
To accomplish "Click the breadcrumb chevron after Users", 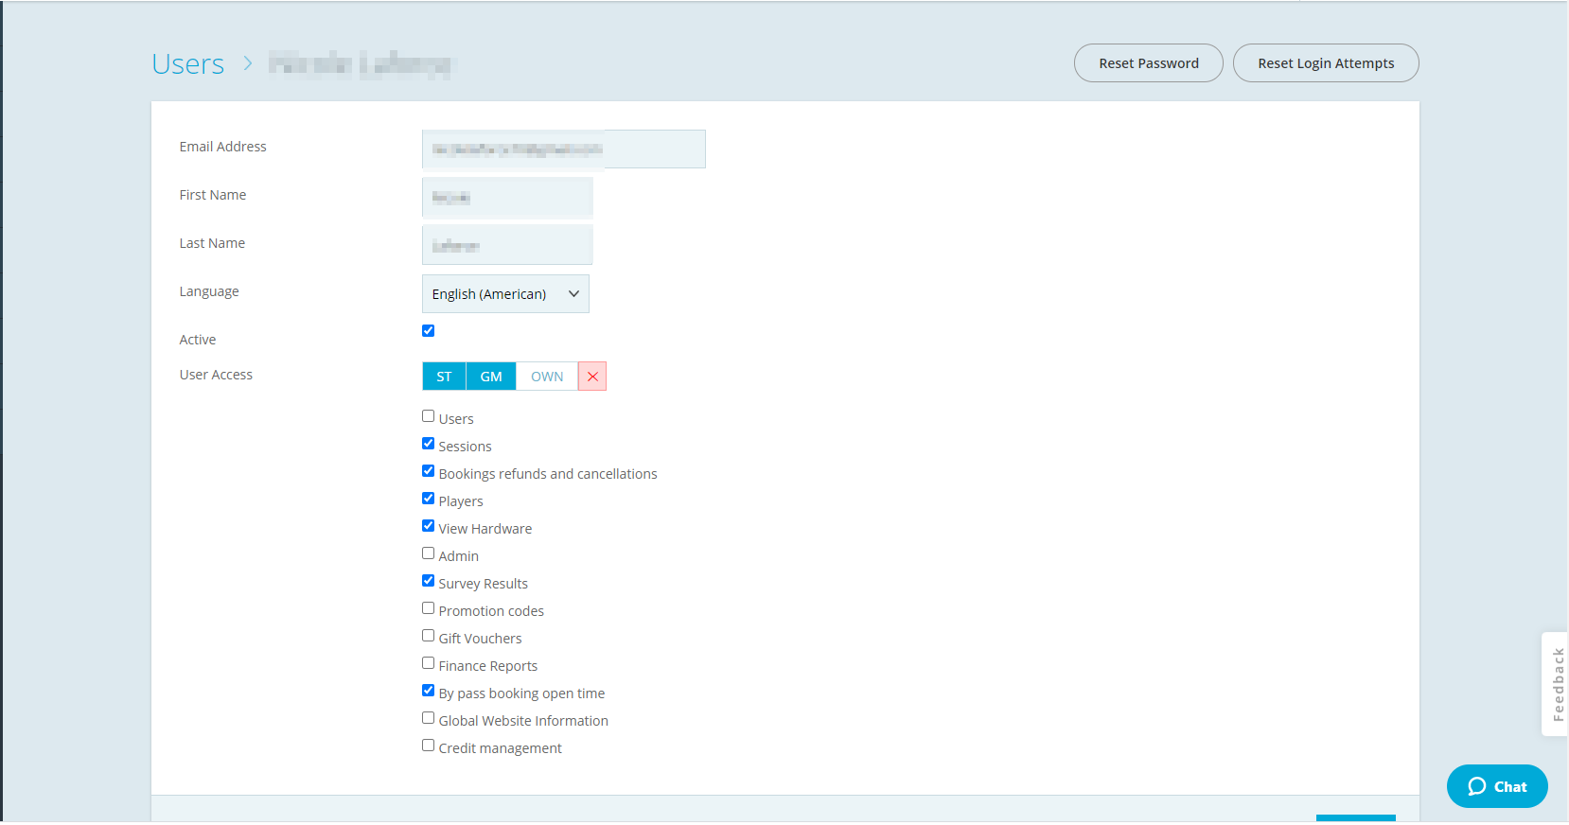I will click(248, 63).
